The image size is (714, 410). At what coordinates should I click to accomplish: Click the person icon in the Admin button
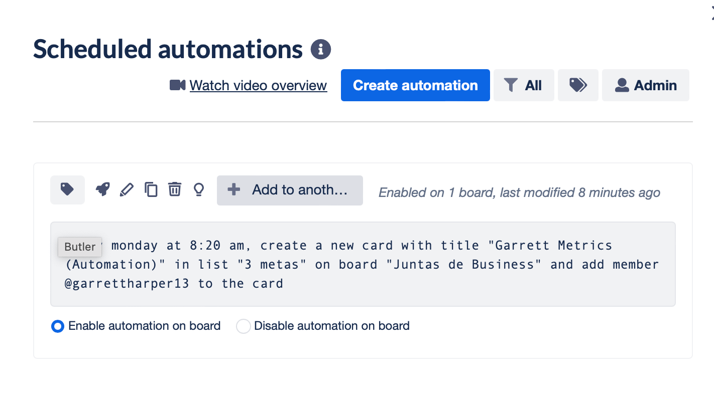622,85
